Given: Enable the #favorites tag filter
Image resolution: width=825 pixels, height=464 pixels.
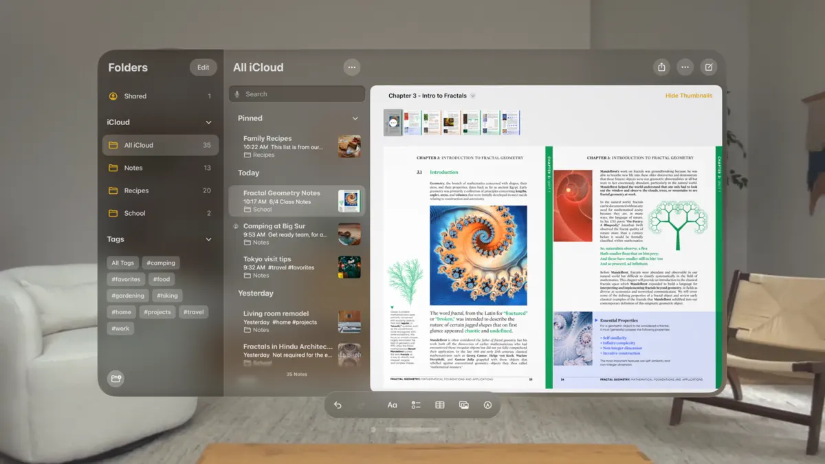Looking at the screenshot, I should pos(125,279).
